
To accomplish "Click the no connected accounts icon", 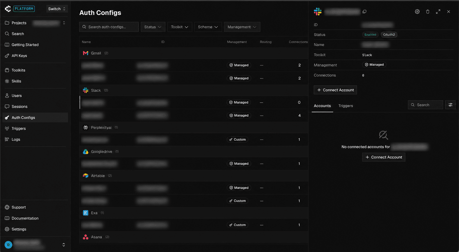I will pyautogui.click(x=383, y=135).
